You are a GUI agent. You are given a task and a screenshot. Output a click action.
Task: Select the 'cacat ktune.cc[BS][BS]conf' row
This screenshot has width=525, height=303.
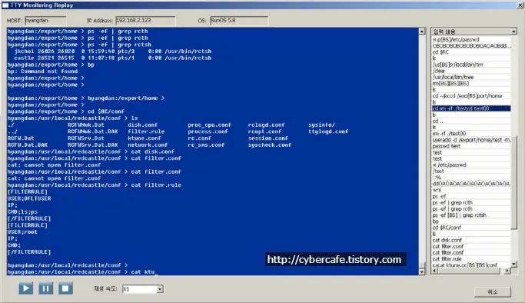click(471, 265)
